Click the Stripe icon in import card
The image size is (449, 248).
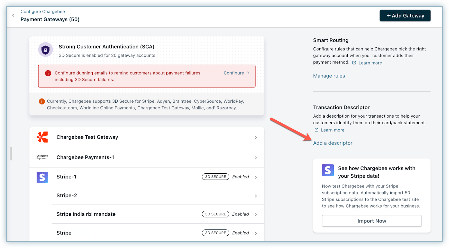click(x=327, y=170)
